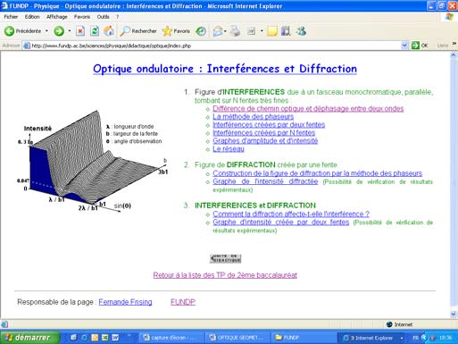Open Interférences créées par deux fentes link

coord(269,124)
